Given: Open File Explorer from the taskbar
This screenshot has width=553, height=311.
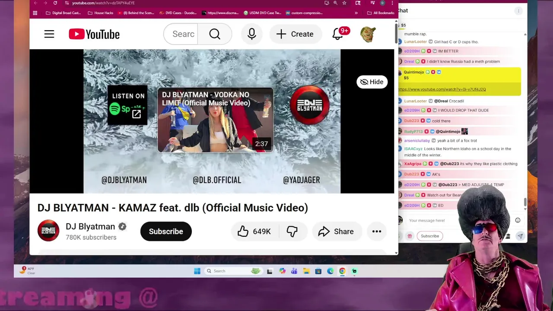Looking at the screenshot, I should click(x=306, y=271).
